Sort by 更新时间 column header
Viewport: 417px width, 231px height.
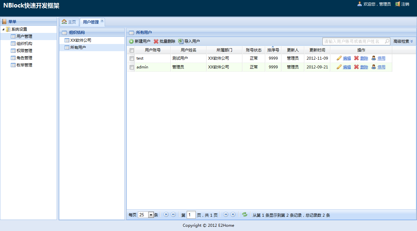(317, 50)
